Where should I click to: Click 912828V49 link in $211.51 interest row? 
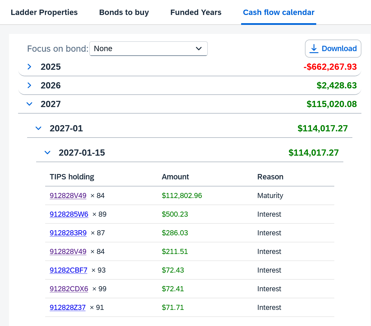(68, 251)
